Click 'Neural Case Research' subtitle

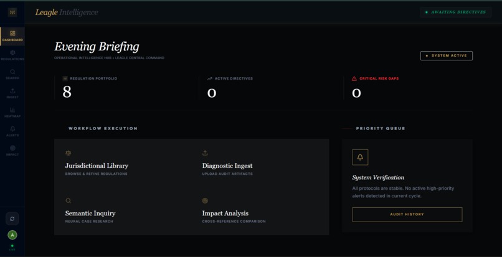pos(89,222)
